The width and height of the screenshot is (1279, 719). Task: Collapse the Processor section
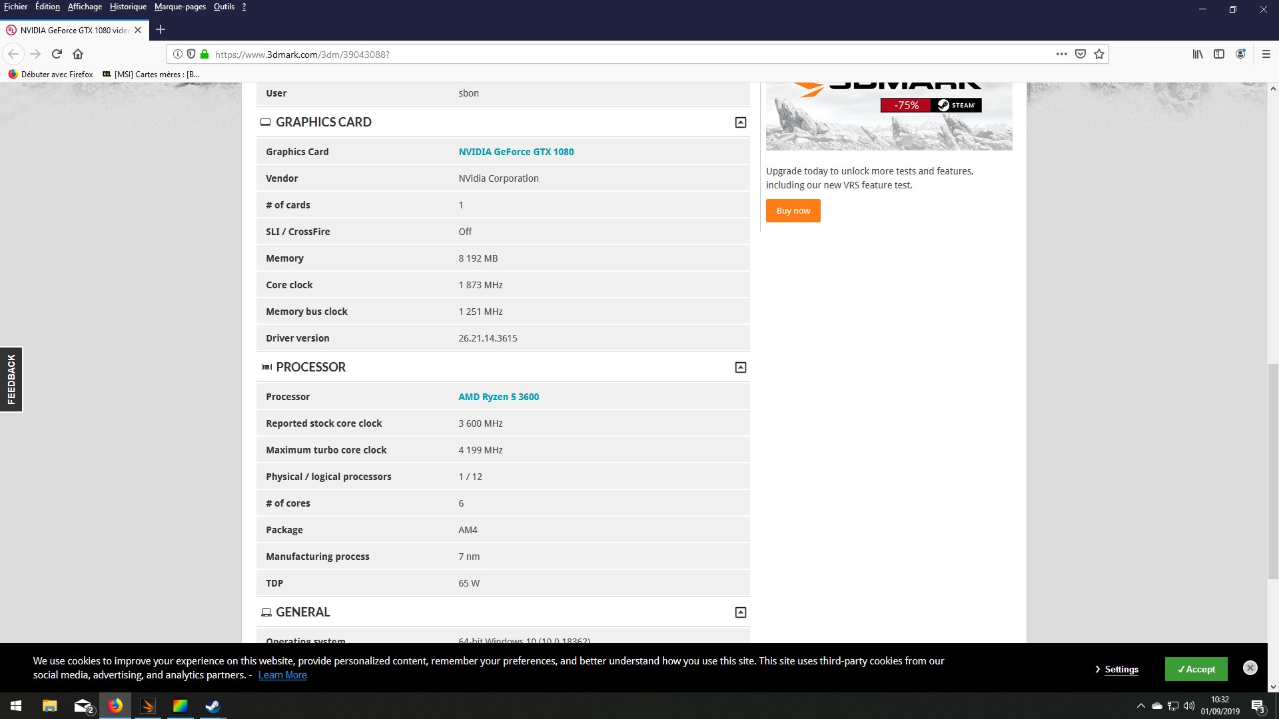[x=740, y=367]
